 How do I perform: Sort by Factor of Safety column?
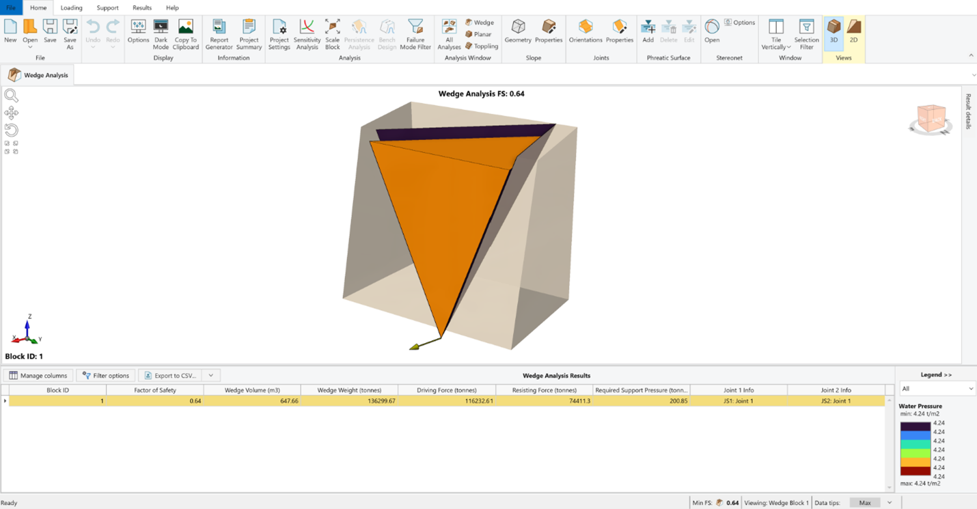[x=155, y=390]
